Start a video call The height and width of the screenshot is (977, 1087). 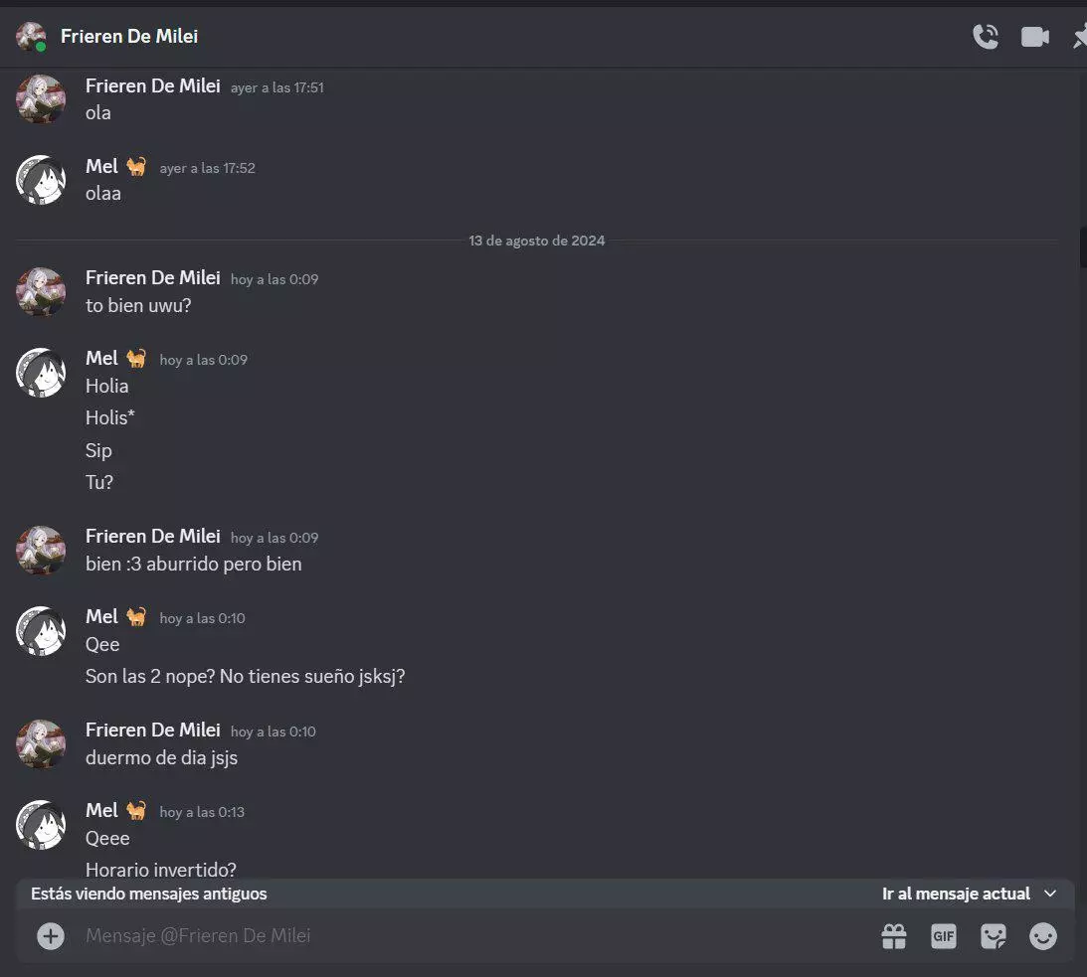pos(1034,37)
